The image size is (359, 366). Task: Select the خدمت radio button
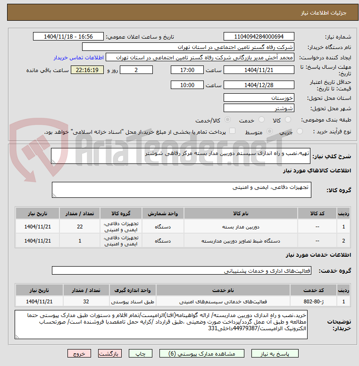(261, 120)
